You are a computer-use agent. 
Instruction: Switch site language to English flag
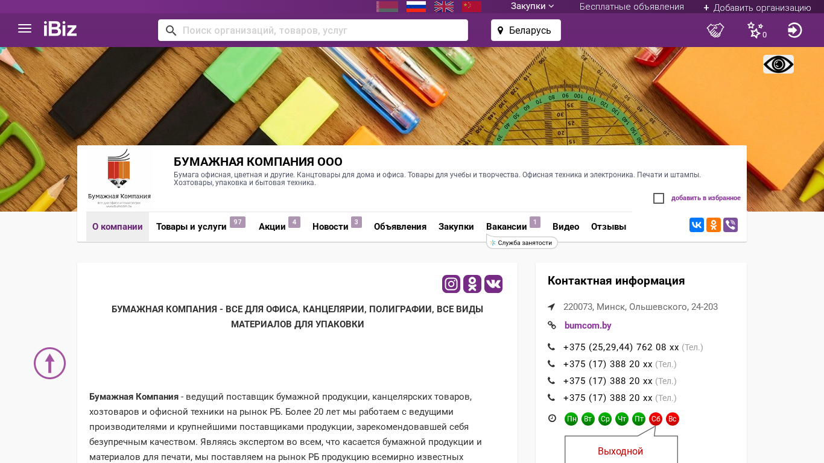444,7
